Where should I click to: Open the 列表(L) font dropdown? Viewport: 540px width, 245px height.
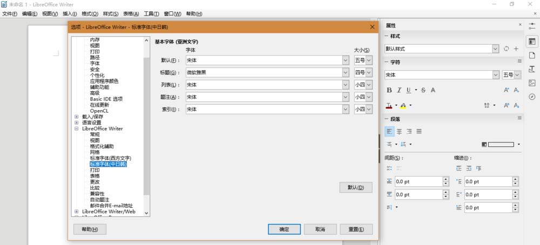point(346,85)
